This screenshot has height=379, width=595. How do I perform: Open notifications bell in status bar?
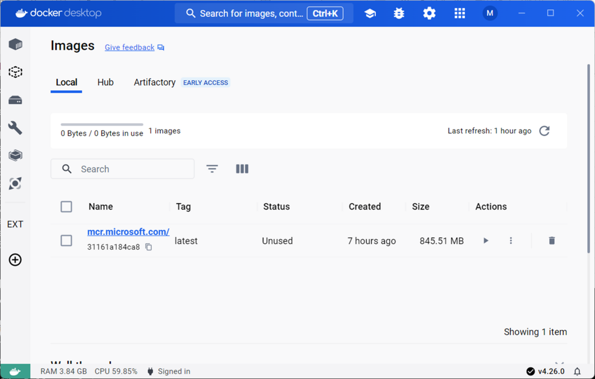point(577,372)
